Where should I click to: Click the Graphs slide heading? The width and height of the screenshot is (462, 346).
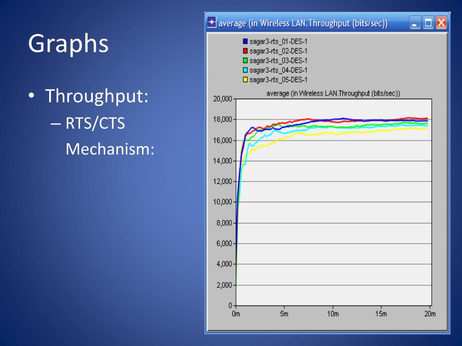coord(69,44)
